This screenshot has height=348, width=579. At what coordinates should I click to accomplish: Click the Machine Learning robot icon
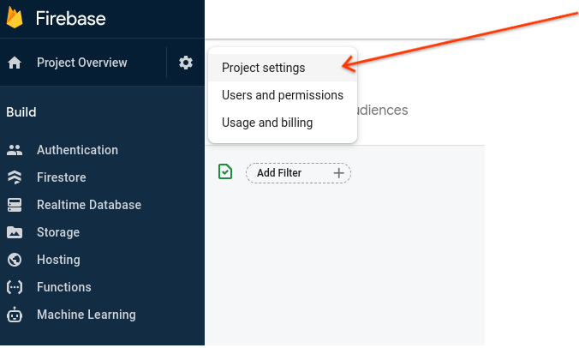pos(15,315)
